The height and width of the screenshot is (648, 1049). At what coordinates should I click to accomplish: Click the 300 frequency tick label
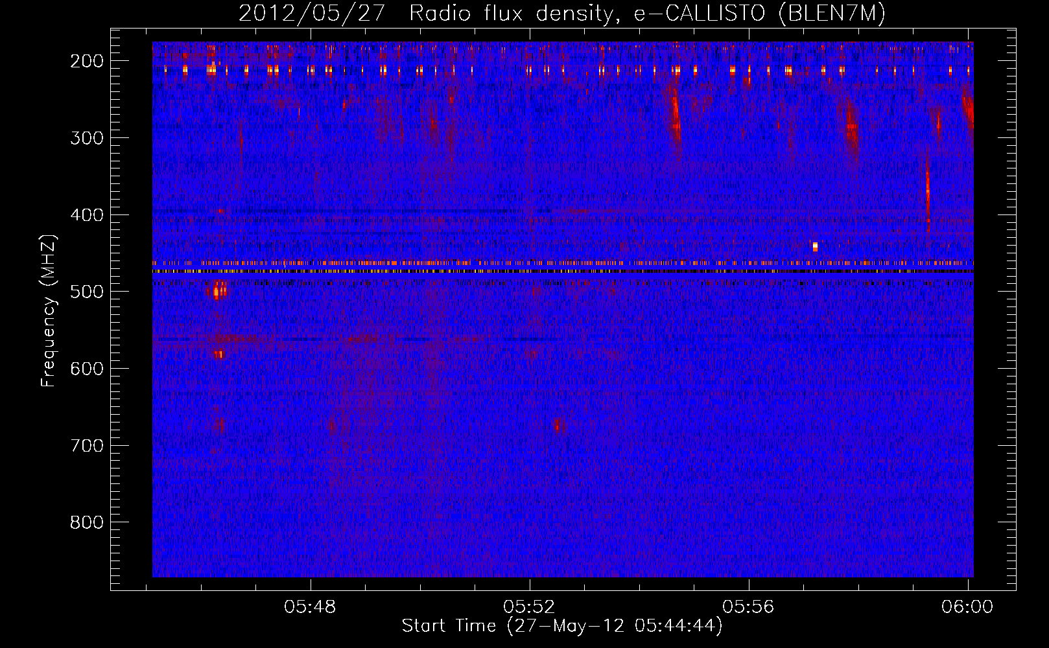(x=87, y=138)
